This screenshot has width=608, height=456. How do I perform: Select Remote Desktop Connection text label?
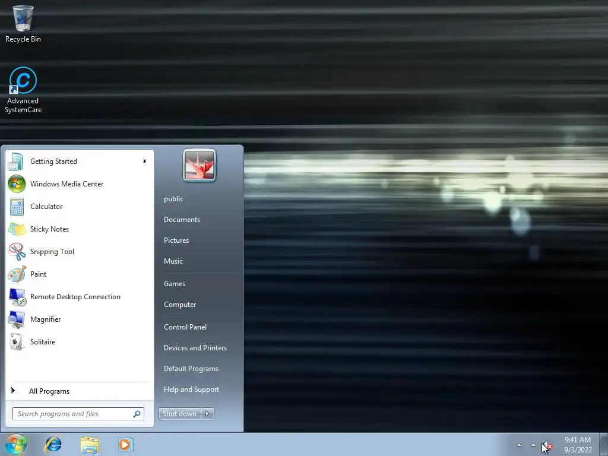(x=75, y=297)
